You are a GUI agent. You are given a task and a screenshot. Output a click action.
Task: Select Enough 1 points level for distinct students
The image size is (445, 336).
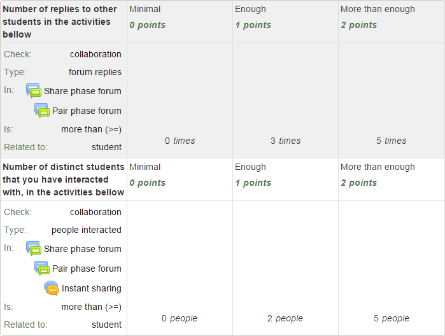click(x=285, y=179)
